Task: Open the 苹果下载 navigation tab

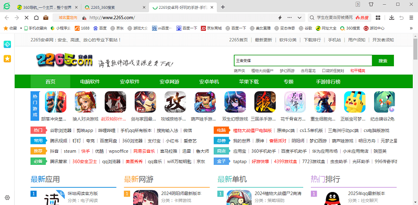Action: [x=249, y=82]
